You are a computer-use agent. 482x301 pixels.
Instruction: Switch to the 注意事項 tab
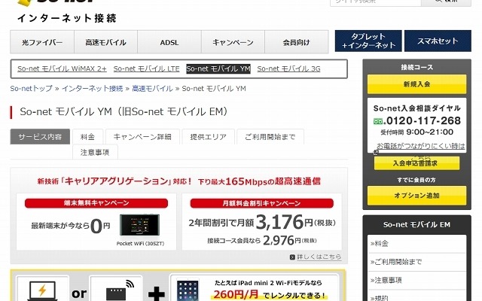pyautogui.click(x=95, y=152)
